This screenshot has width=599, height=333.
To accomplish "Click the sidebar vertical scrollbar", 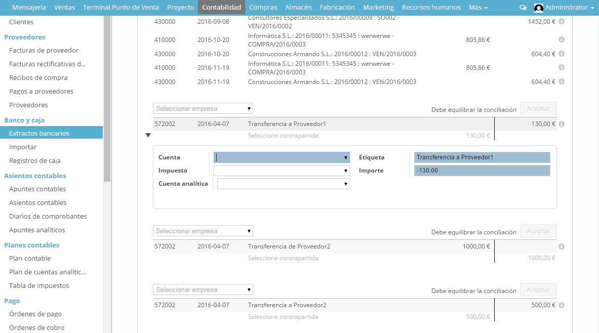I will (x=107, y=101).
